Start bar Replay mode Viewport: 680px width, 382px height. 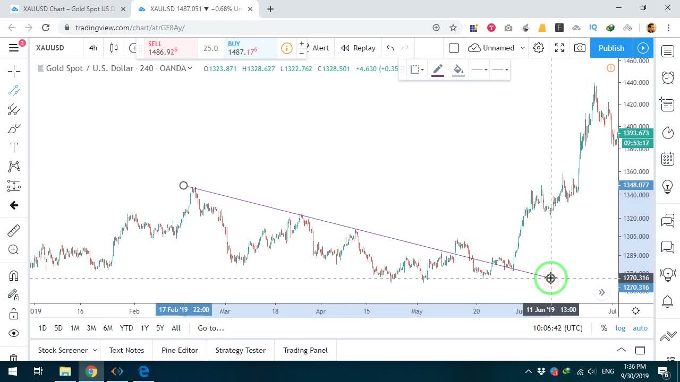tap(358, 48)
